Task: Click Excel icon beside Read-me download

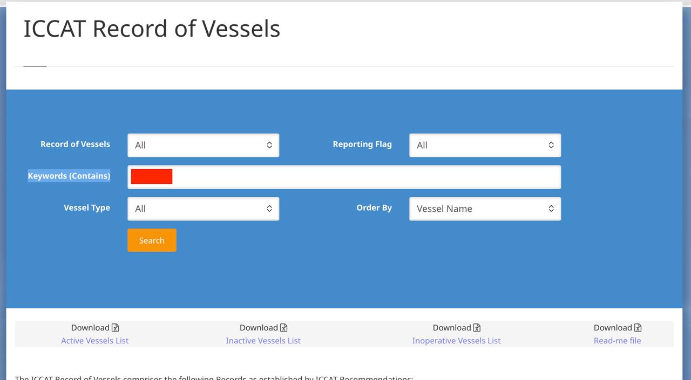Action: 638,328
